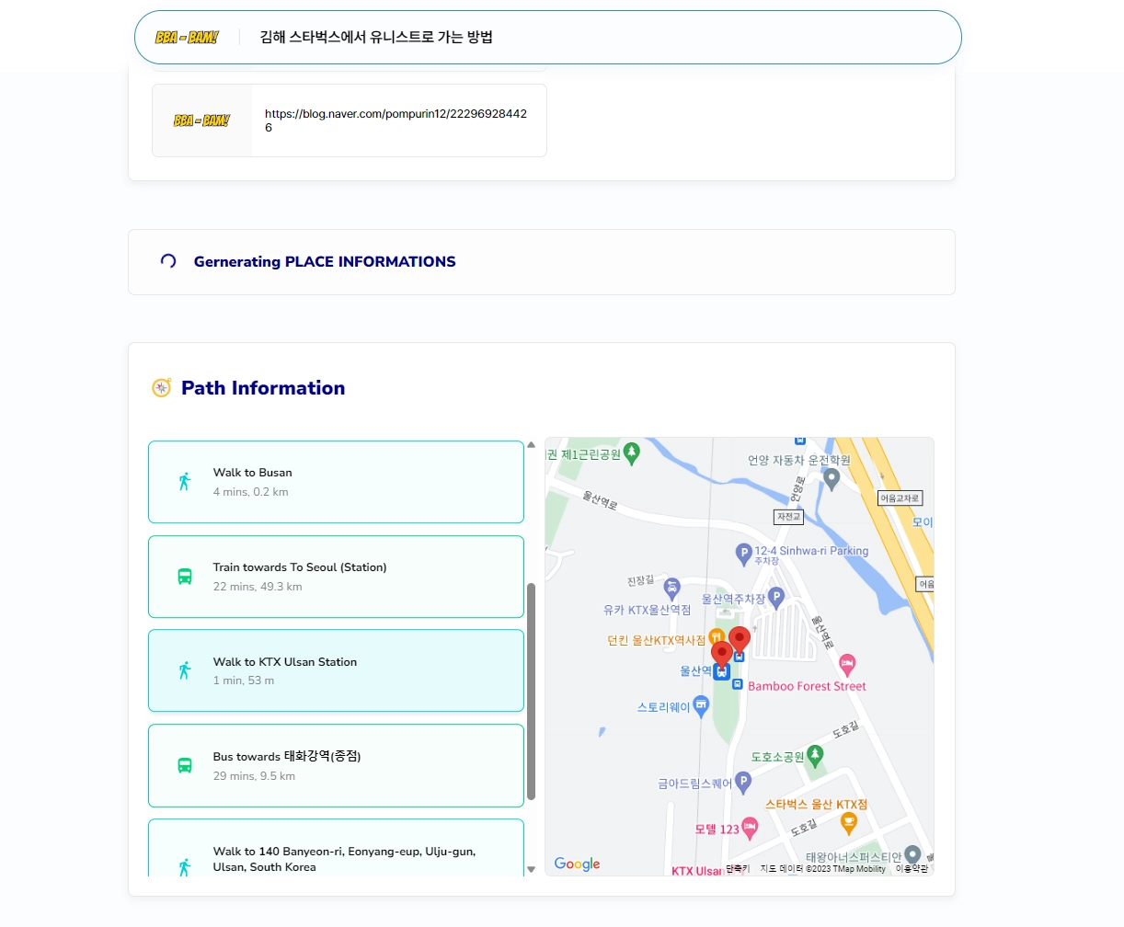Click the 울산역주차장 parking marker
The width and height of the screenshot is (1124, 927).
coord(776,598)
